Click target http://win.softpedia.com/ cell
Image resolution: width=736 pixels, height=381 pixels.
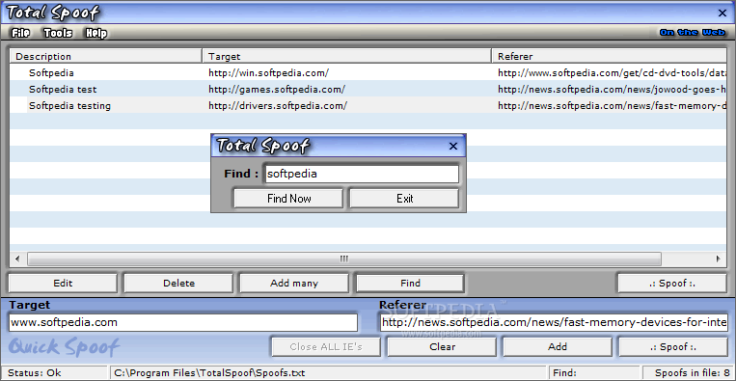(x=268, y=73)
